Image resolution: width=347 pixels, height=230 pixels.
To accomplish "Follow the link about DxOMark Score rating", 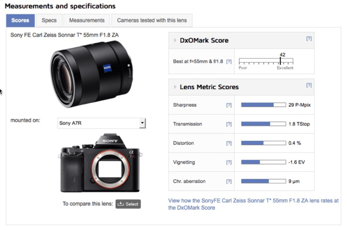I will [253, 204].
